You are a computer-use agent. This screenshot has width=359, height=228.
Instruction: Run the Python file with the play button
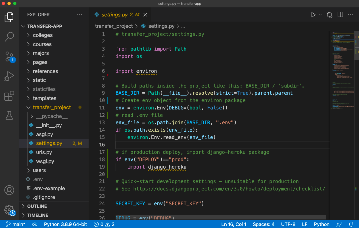tap(313, 14)
